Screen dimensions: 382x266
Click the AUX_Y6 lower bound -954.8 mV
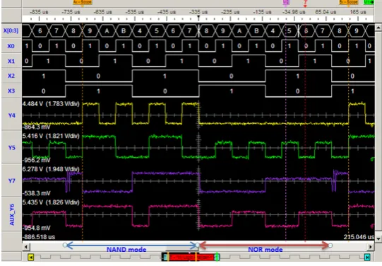[37, 228]
